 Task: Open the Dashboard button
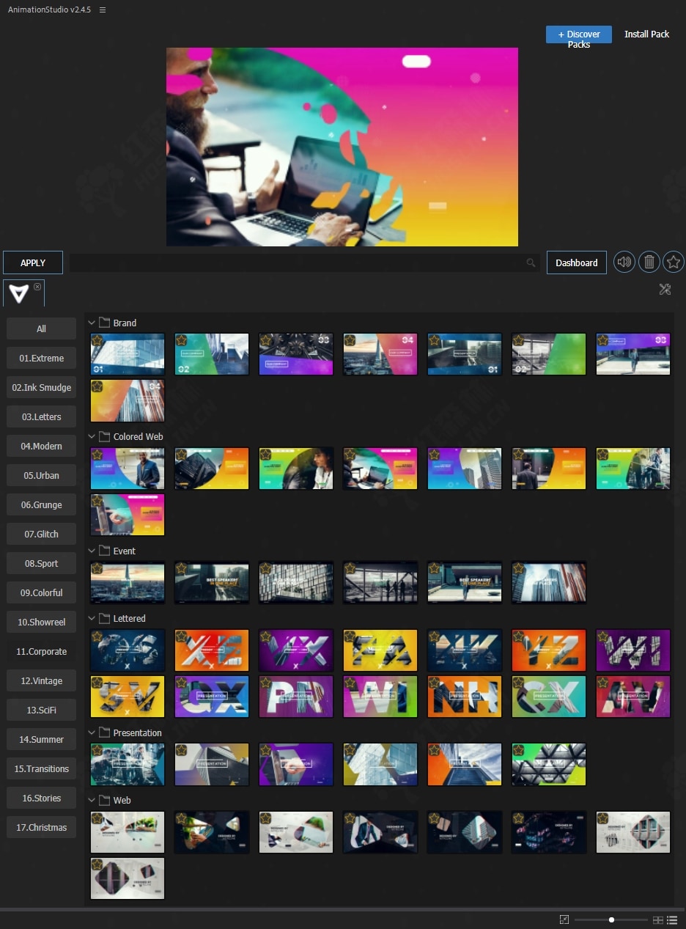[x=577, y=262]
